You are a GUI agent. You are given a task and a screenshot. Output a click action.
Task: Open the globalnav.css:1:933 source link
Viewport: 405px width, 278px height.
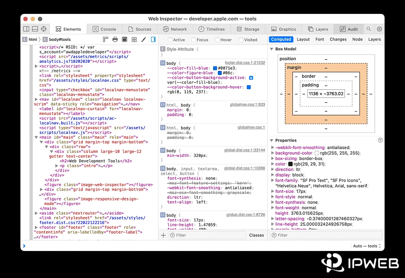pos(247,105)
